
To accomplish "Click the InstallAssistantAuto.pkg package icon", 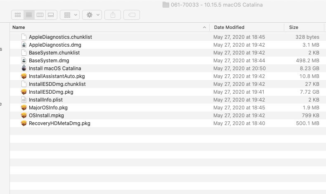I will pyautogui.click(x=24, y=76).
